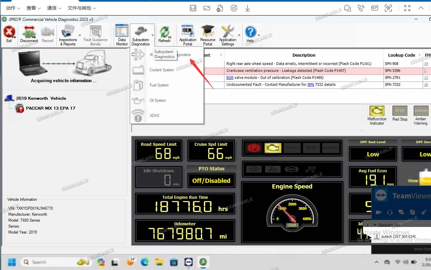Click the remote toolbar keyboard icon
431x270 pixels.
[207, 8]
